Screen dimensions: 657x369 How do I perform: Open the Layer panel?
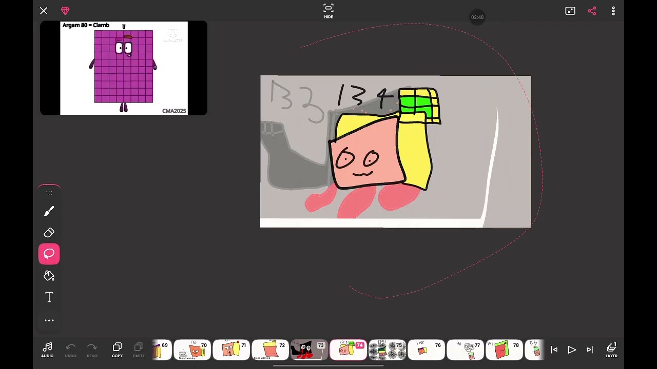coord(611,350)
